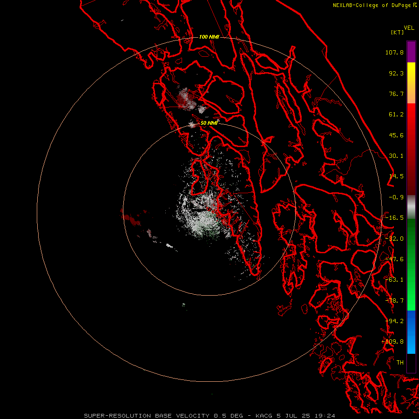Click the 107.8 value on velocity scale
The width and height of the screenshot is (419, 419).
tap(394, 52)
